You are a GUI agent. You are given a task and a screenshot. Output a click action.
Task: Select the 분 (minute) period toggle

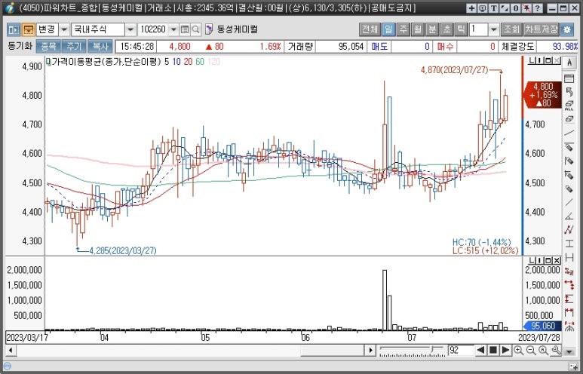[431, 29]
